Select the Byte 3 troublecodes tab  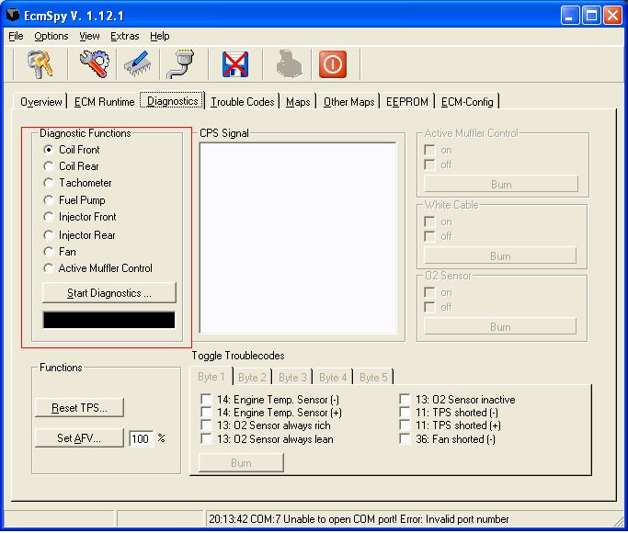coord(292,378)
